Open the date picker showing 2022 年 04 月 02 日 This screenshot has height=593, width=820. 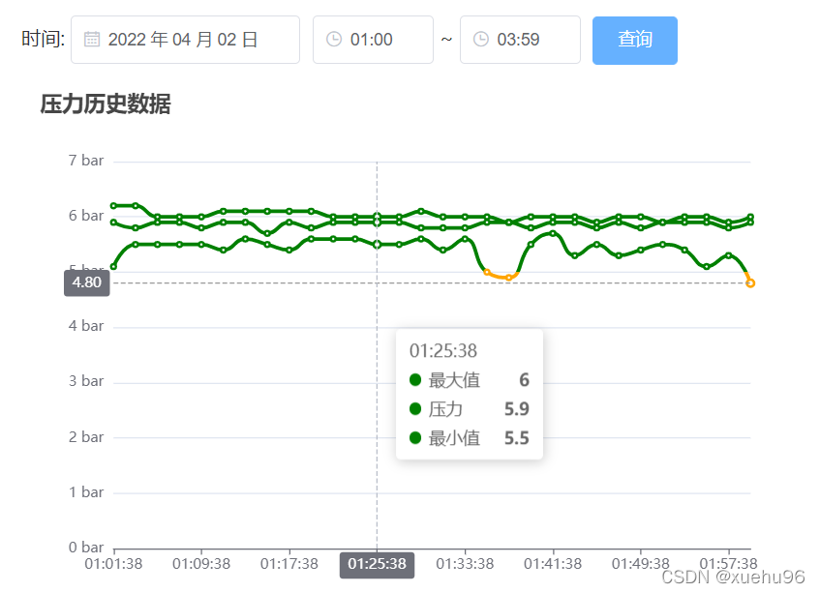click(x=185, y=40)
